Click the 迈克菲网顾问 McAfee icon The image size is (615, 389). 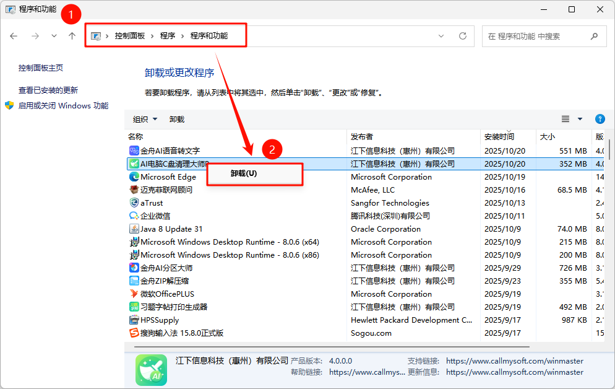134,190
